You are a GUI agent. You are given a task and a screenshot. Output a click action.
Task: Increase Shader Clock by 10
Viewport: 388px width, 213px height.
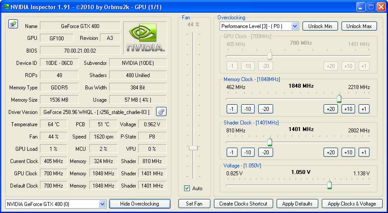coord(348,153)
